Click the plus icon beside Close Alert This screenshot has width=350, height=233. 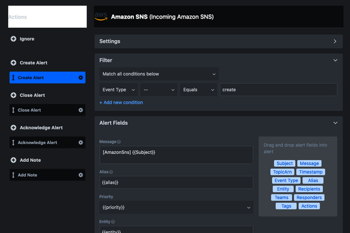pos(14,95)
